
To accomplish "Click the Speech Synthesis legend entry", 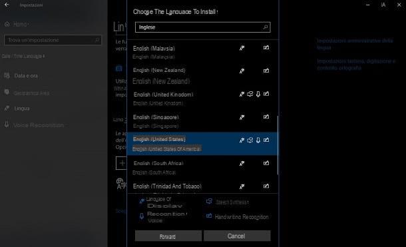I will click(228, 202).
